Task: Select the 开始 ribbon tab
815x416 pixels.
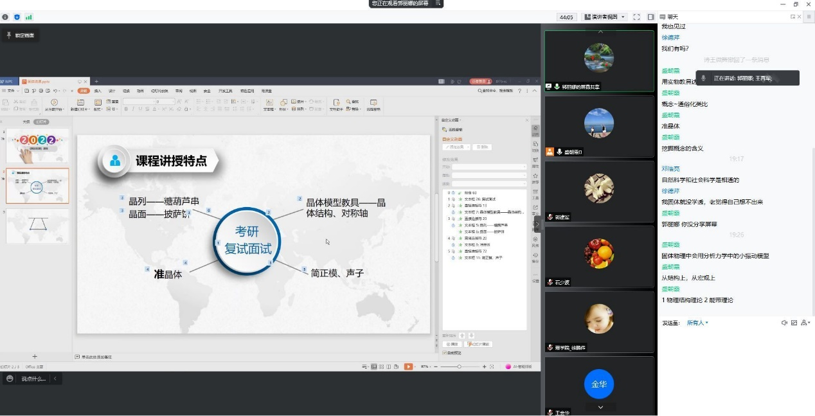Action: click(x=83, y=91)
